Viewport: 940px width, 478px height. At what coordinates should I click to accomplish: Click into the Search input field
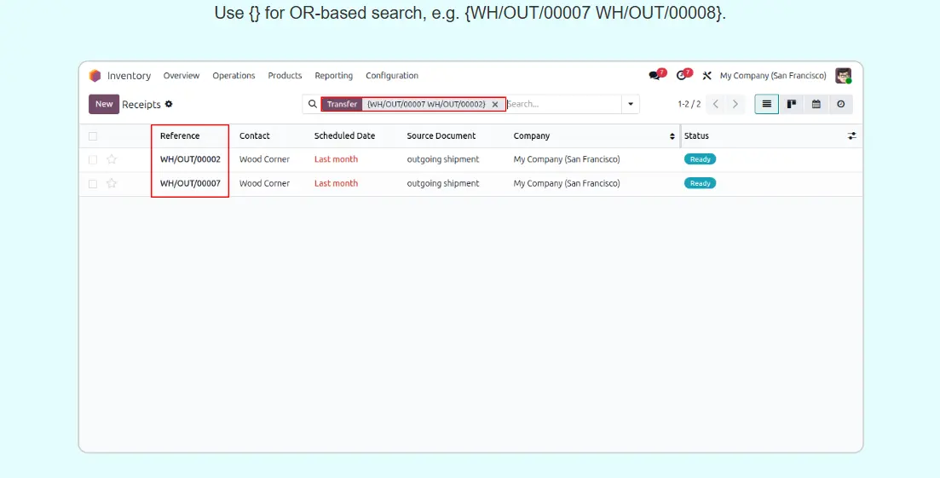[562, 104]
